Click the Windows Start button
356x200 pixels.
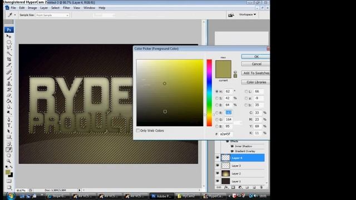click(x=10, y=196)
